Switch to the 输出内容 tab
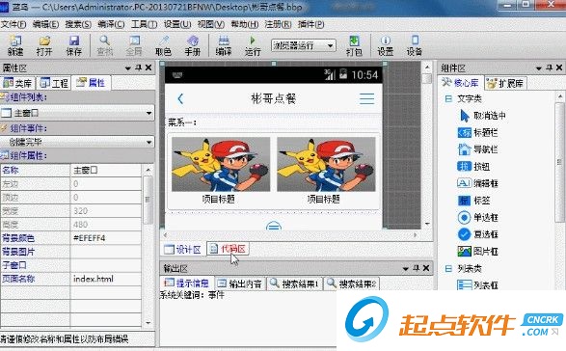Image resolution: width=566 pixels, height=351 pixels. (x=240, y=283)
